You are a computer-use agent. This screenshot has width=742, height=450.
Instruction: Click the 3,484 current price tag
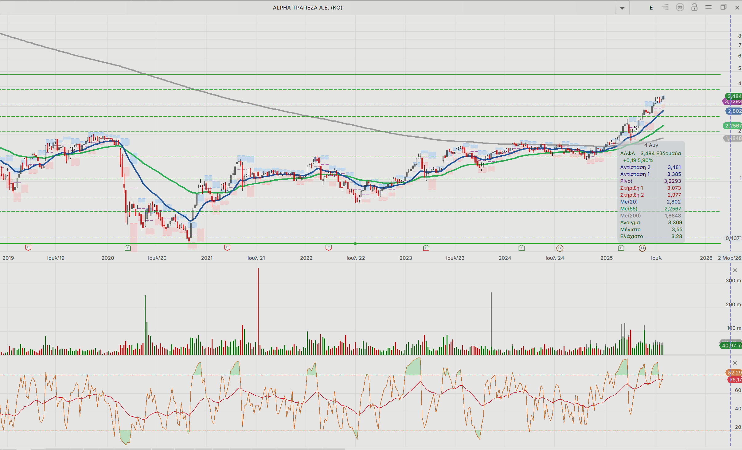734,96
